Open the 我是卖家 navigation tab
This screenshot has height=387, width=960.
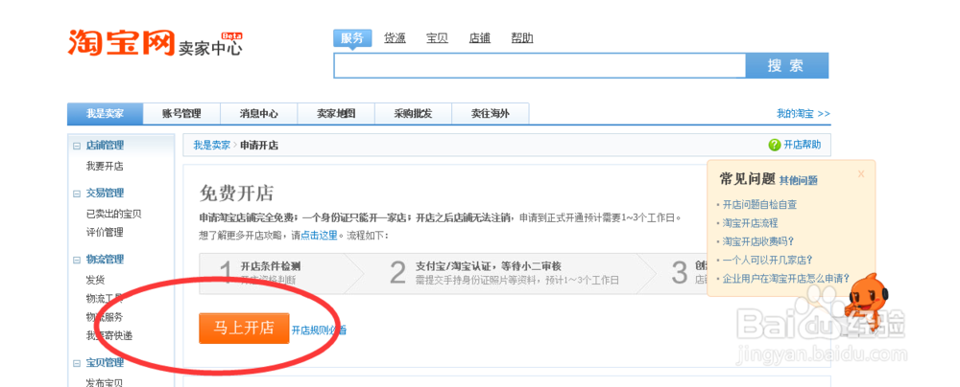click(x=105, y=114)
